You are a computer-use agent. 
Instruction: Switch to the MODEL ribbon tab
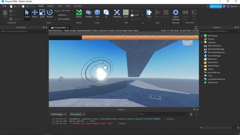(x=51, y=6)
